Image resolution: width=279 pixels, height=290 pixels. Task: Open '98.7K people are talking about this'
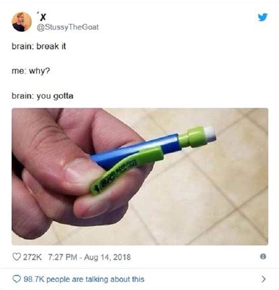84,279
